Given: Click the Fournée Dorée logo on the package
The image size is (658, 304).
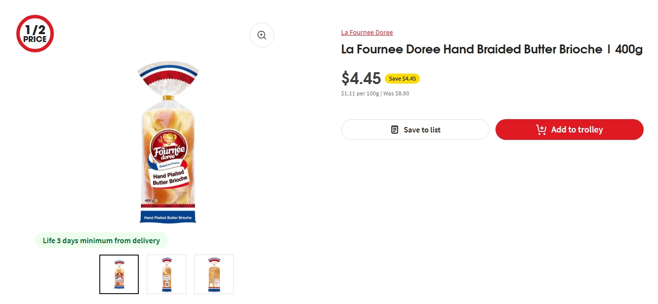Looking at the screenshot, I should tap(167, 145).
